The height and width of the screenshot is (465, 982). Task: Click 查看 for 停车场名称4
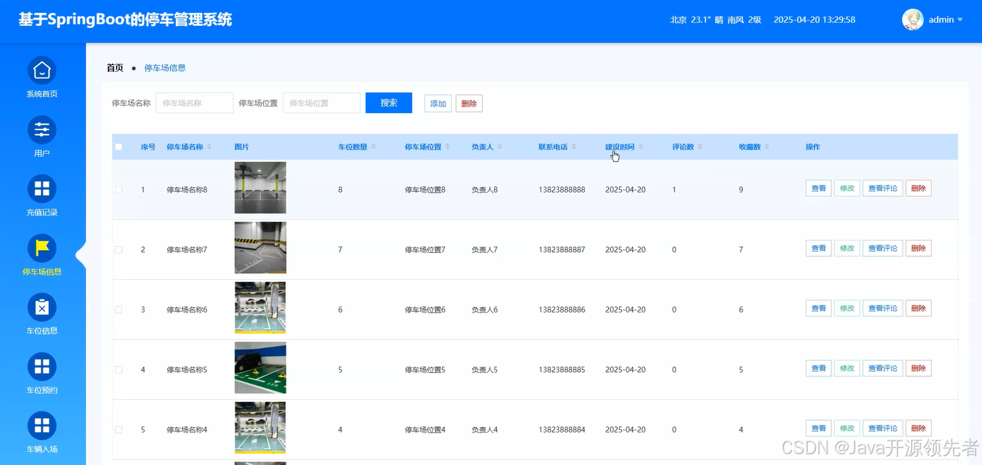tap(819, 428)
